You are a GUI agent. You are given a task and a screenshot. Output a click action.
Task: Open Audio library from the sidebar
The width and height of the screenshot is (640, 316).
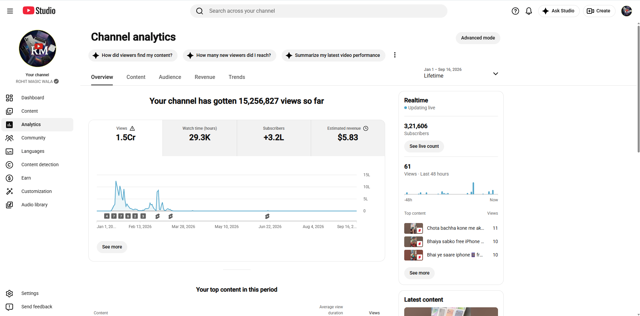click(38, 205)
